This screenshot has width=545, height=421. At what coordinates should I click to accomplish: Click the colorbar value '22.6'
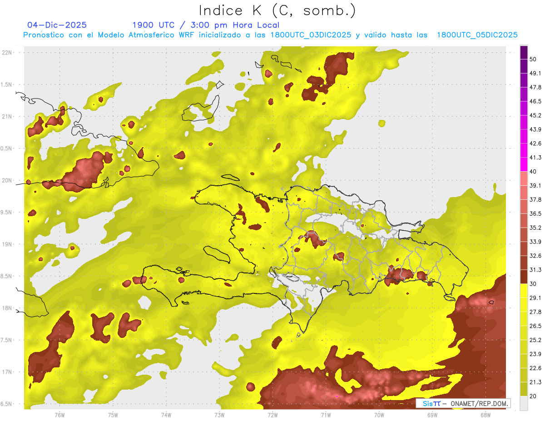535,368
